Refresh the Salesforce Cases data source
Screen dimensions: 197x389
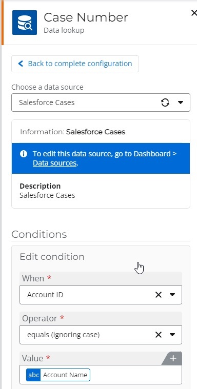(x=165, y=103)
